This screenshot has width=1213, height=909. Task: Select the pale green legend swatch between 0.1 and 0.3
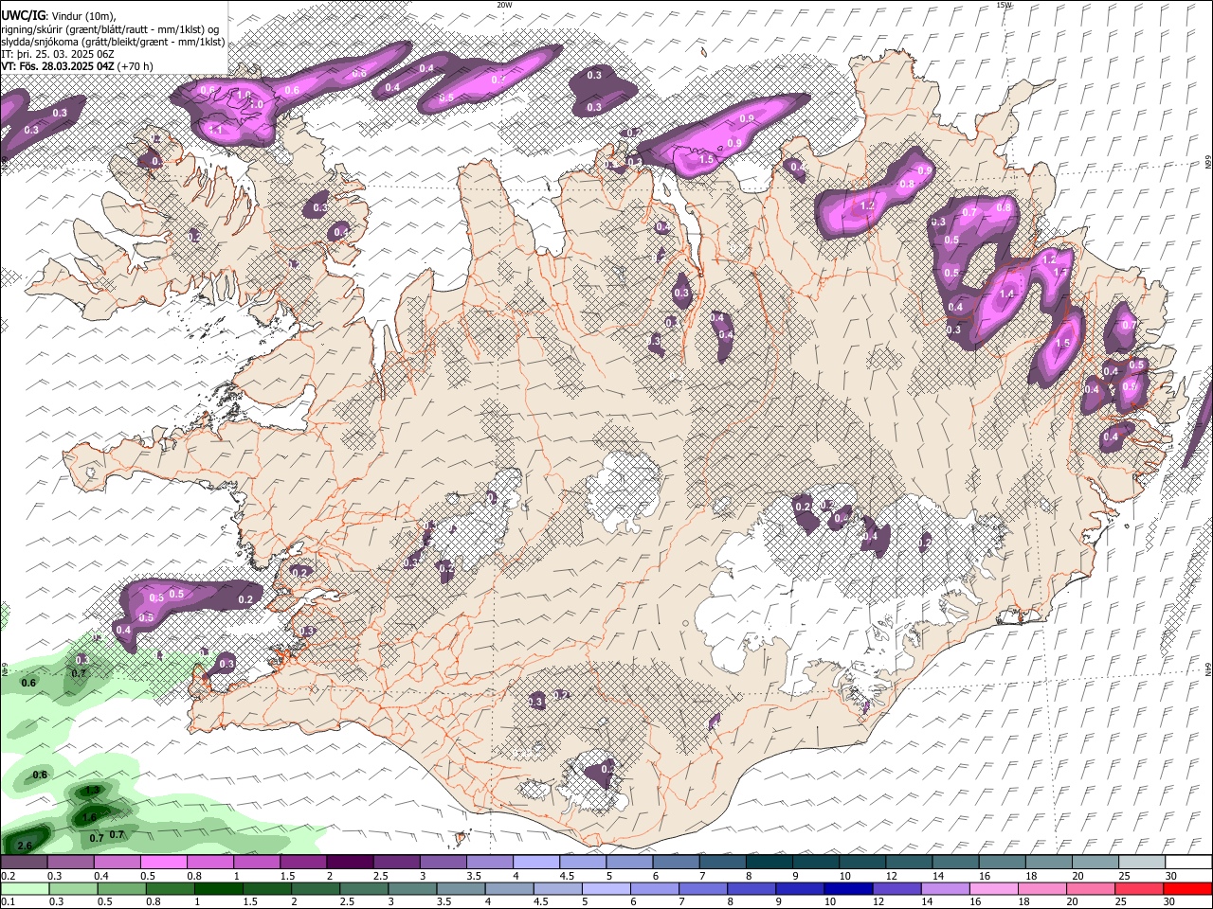coord(25,888)
